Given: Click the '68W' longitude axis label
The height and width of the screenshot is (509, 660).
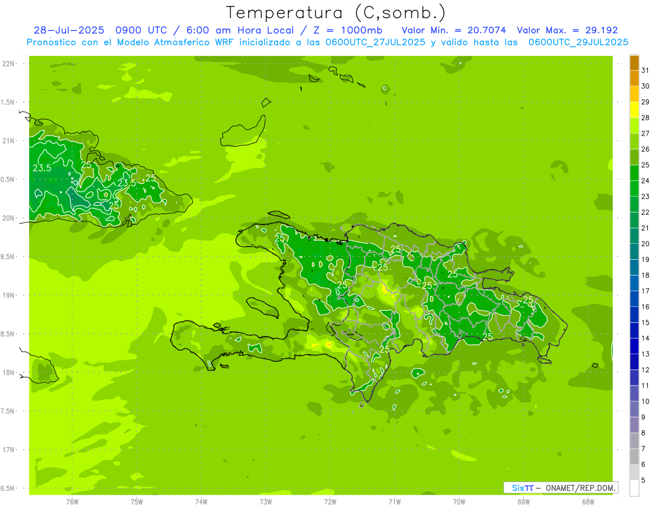Looking at the screenshot, I should [588, 501].
